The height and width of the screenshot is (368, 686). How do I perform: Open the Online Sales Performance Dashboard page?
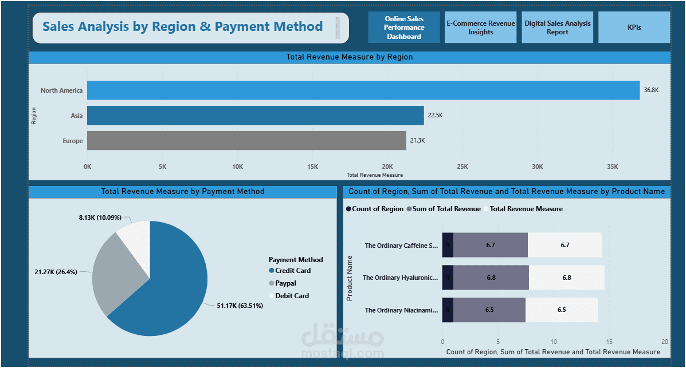(404, 27)
